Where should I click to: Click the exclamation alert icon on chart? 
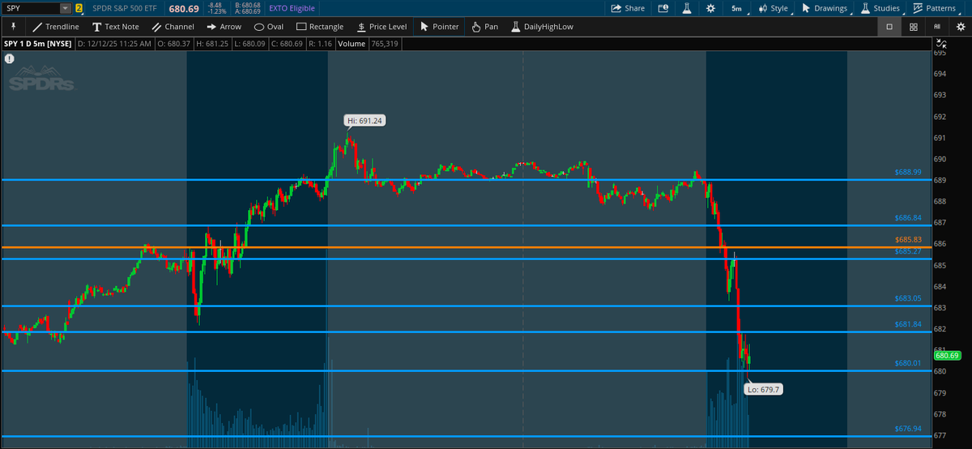(10, 58)
